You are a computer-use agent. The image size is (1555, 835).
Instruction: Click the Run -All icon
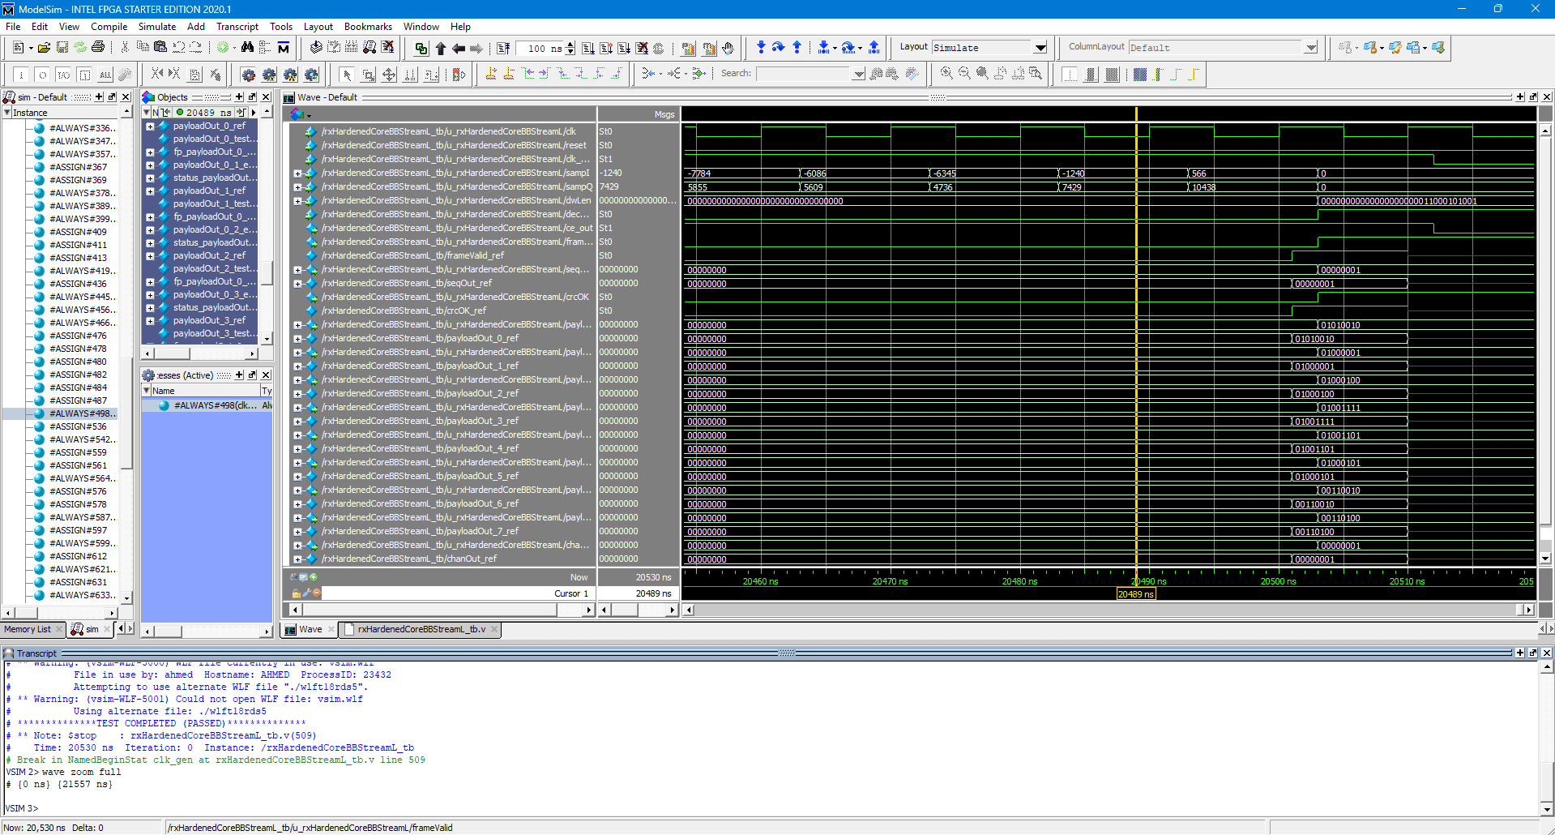click(x=624, y=48)
